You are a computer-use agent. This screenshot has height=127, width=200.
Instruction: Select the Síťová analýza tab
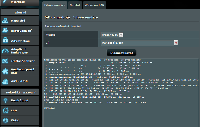click(54, 5)
